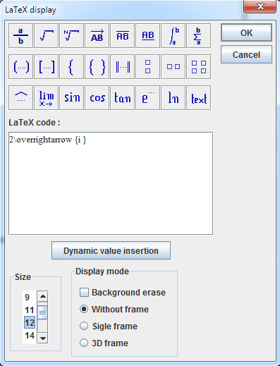Image resolution: width=280 pixels, height=366 pixels.
Task: Insert natural log ln icon
Action: tap(173, 98)
